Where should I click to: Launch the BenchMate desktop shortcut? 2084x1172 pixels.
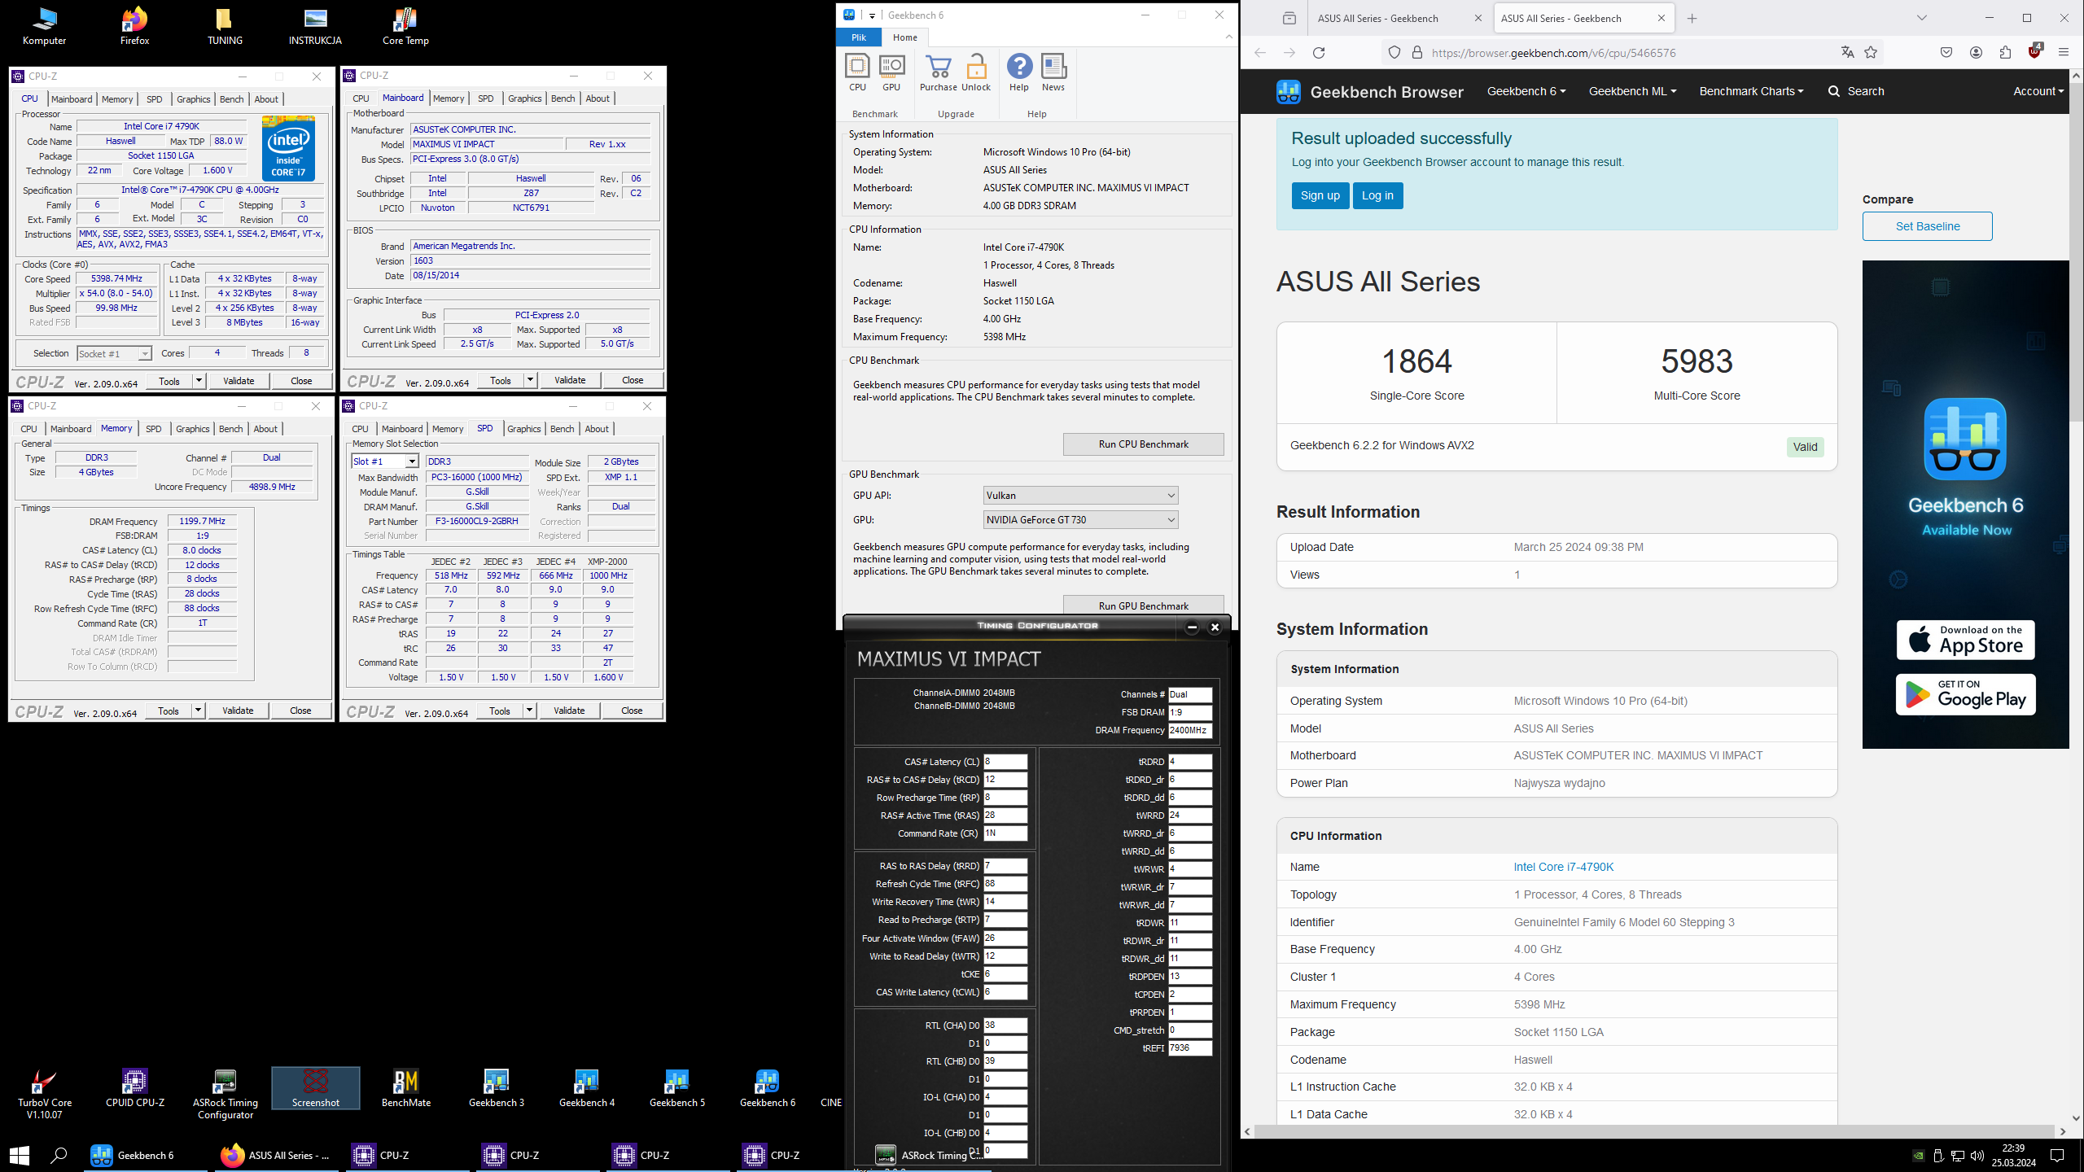pyautogui.click(x=405, y=1089)
